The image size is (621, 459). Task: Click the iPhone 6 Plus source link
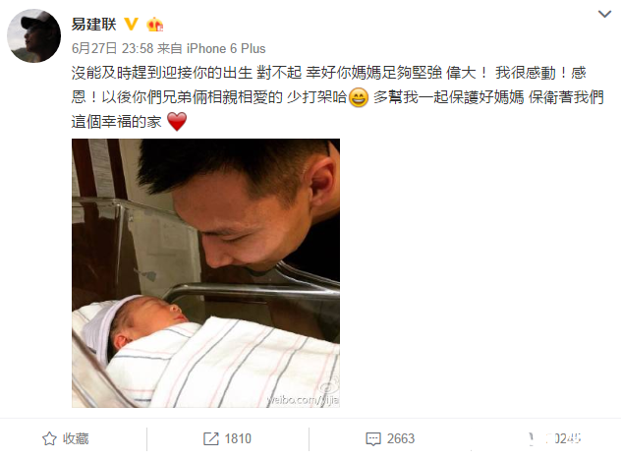tap(226, 49)
